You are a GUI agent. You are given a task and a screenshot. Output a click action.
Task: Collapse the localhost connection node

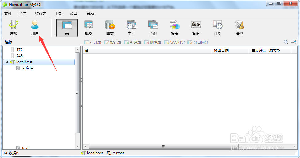click(7, 62)
